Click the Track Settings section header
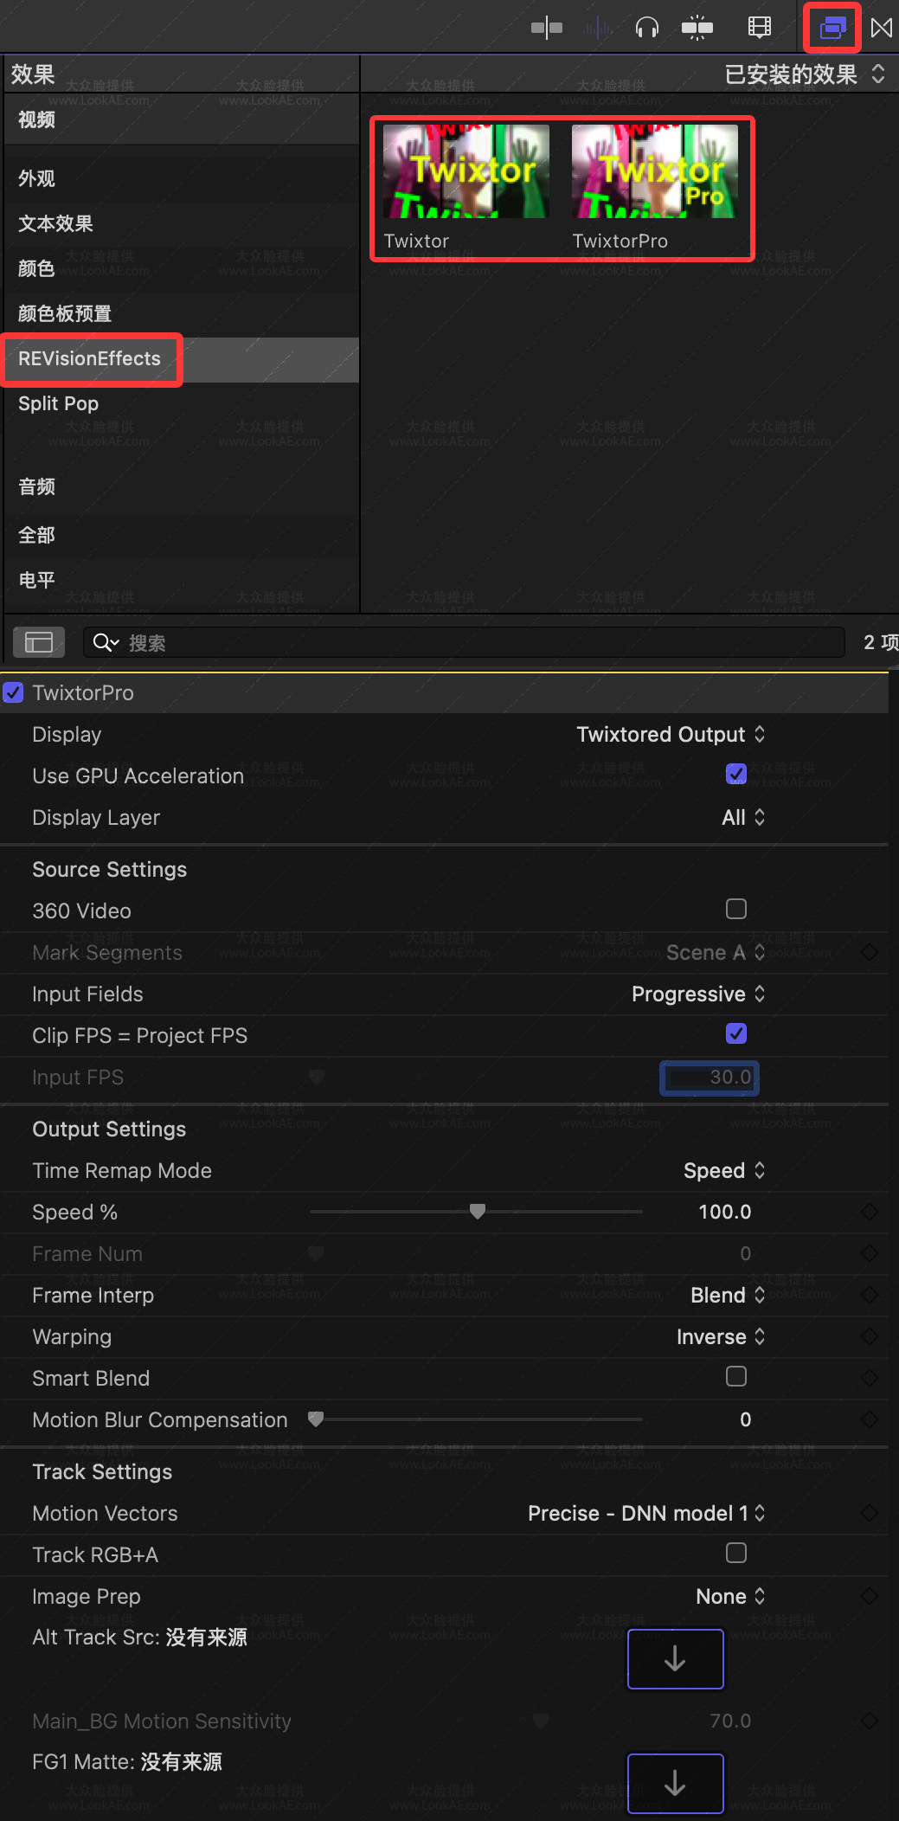The height and width of the screenshot is (1821, 899). 102,1471
